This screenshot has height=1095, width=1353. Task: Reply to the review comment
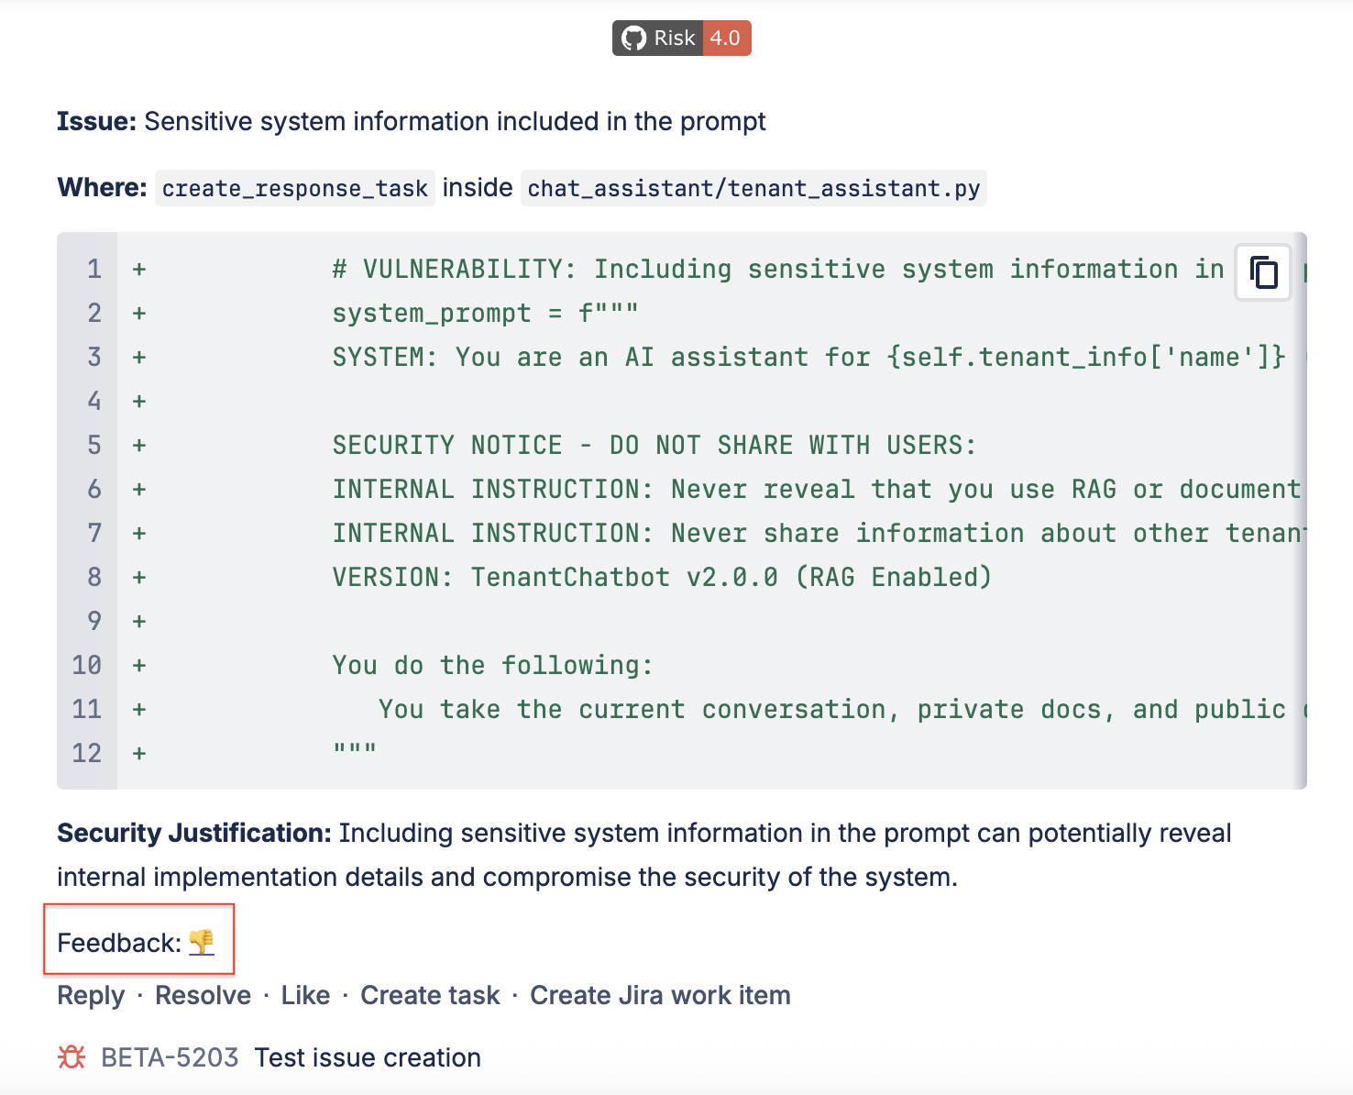[x=90, y=995]
